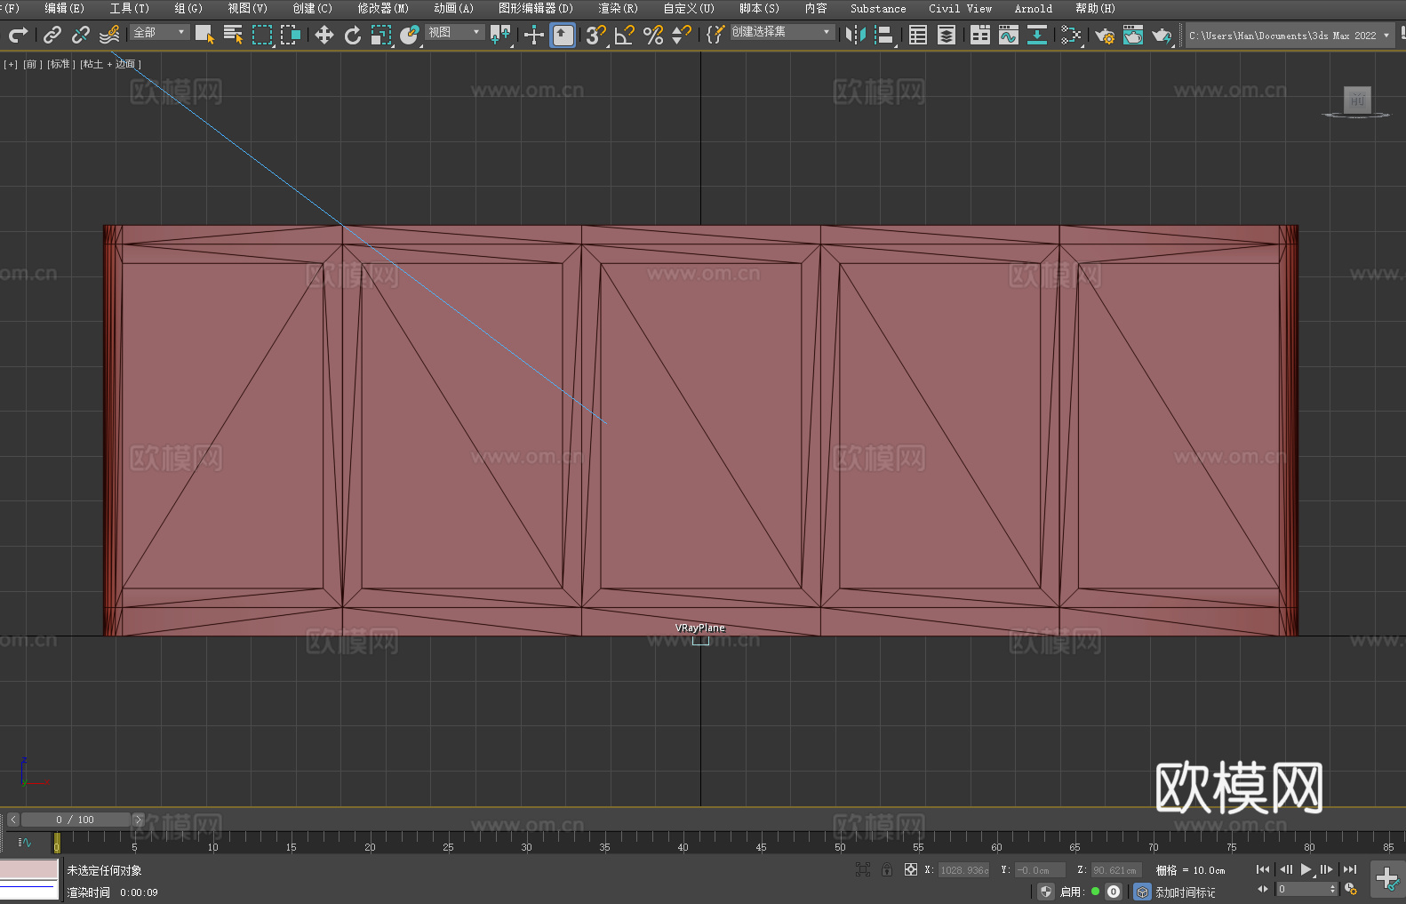Click the pink color swatch in status area
Viewport: 1406px width, 904px height.
pos(29,869)
